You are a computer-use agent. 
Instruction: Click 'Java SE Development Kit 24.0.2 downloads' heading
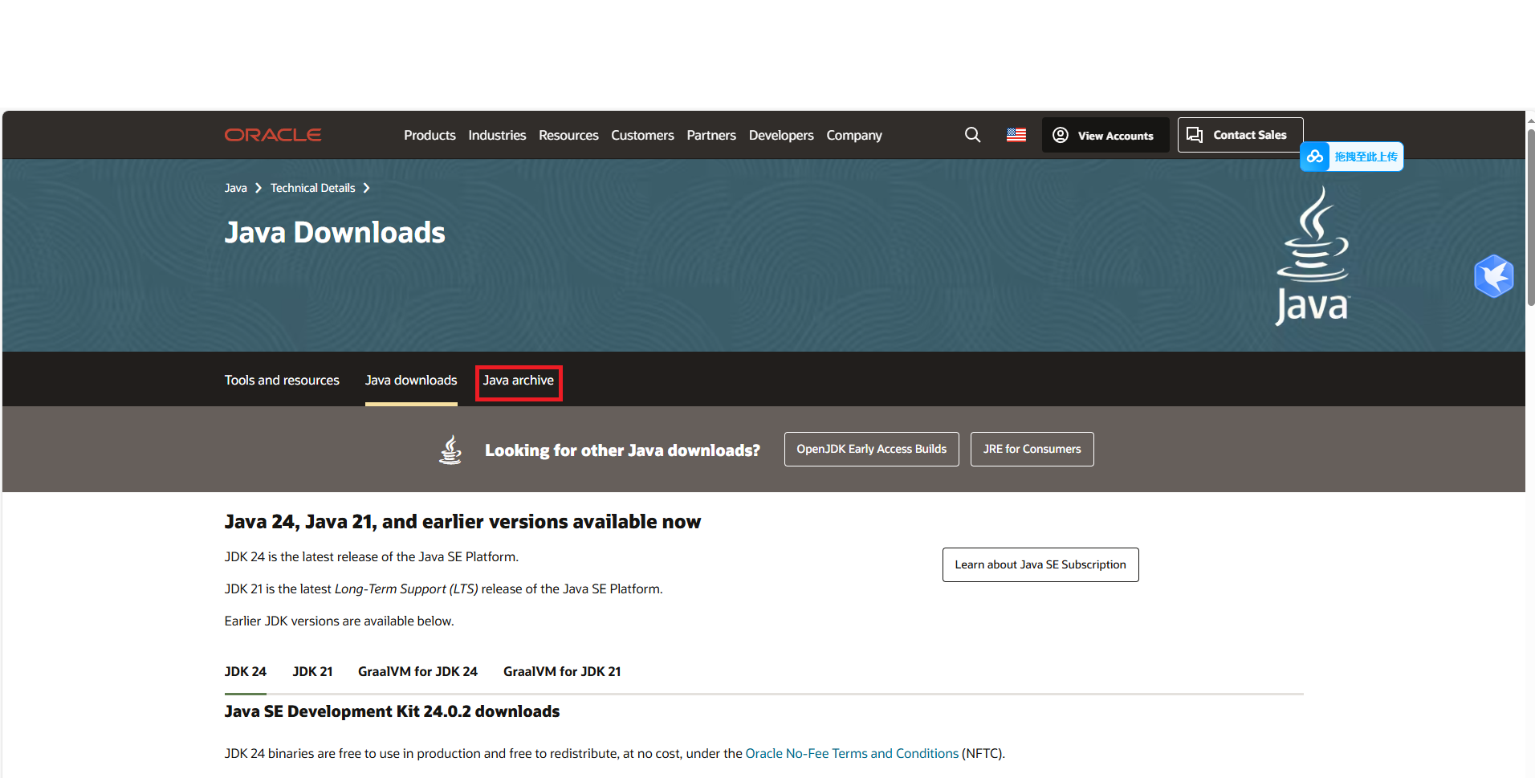pyautogui.click(x=392, y=711)
